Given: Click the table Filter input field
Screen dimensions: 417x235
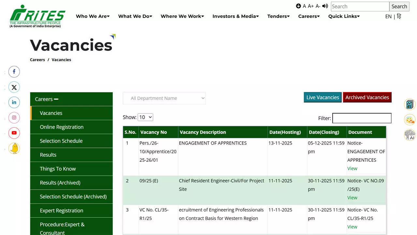Looking at the screenshot, I should [362, 118].
